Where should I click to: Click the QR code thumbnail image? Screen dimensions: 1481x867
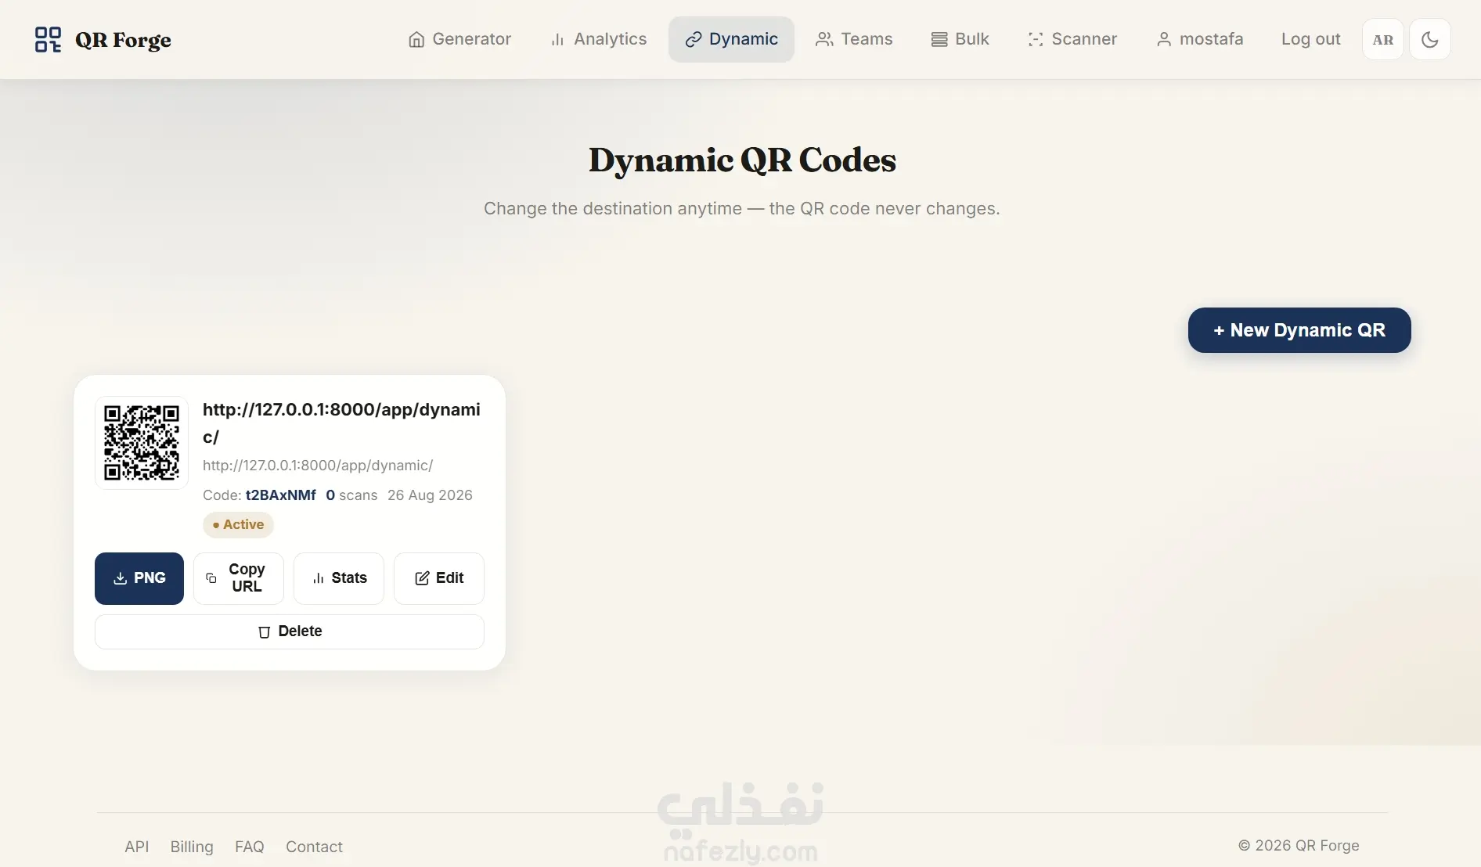coord(142,443)
